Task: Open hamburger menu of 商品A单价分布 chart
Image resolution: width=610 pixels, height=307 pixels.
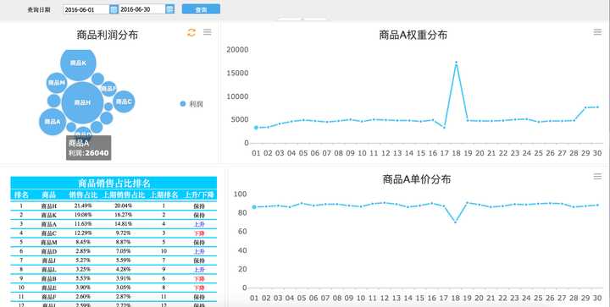Action: (597, 177)
